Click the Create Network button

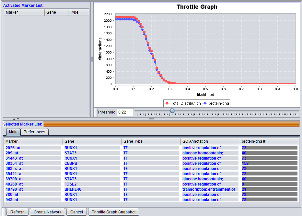click(x=47, y=212)
